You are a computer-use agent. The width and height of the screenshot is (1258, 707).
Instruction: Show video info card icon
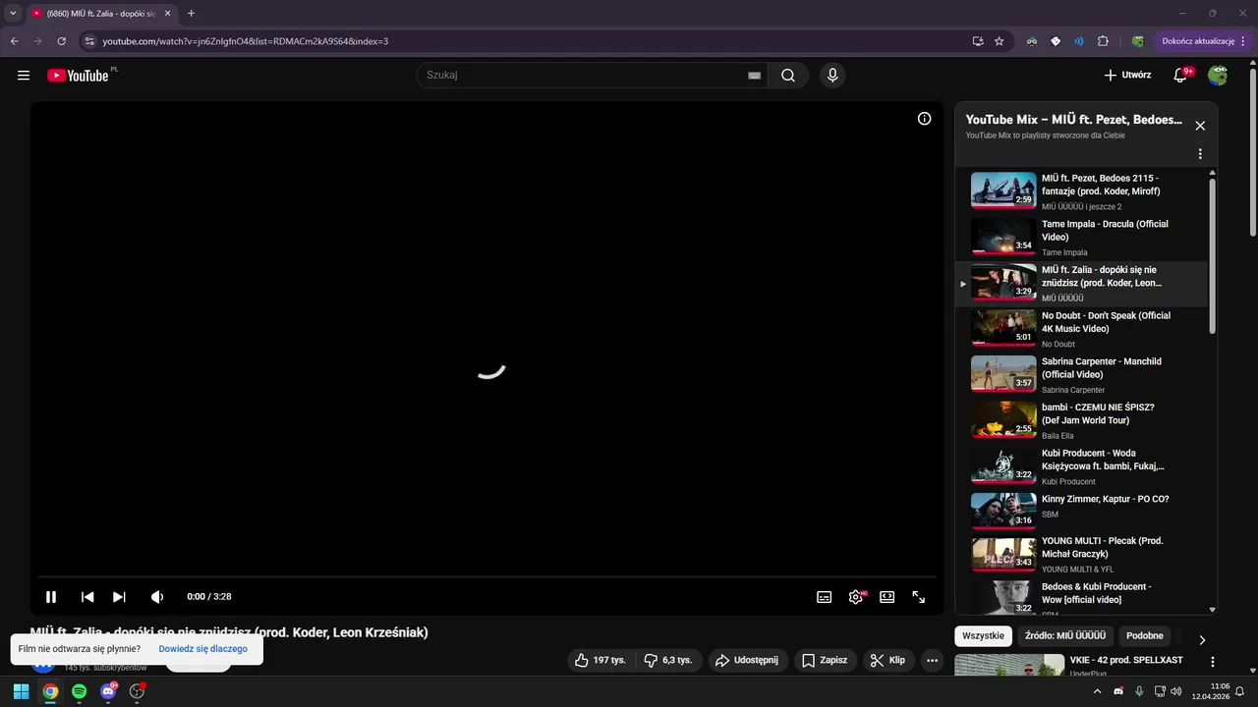tap(924, 119)
